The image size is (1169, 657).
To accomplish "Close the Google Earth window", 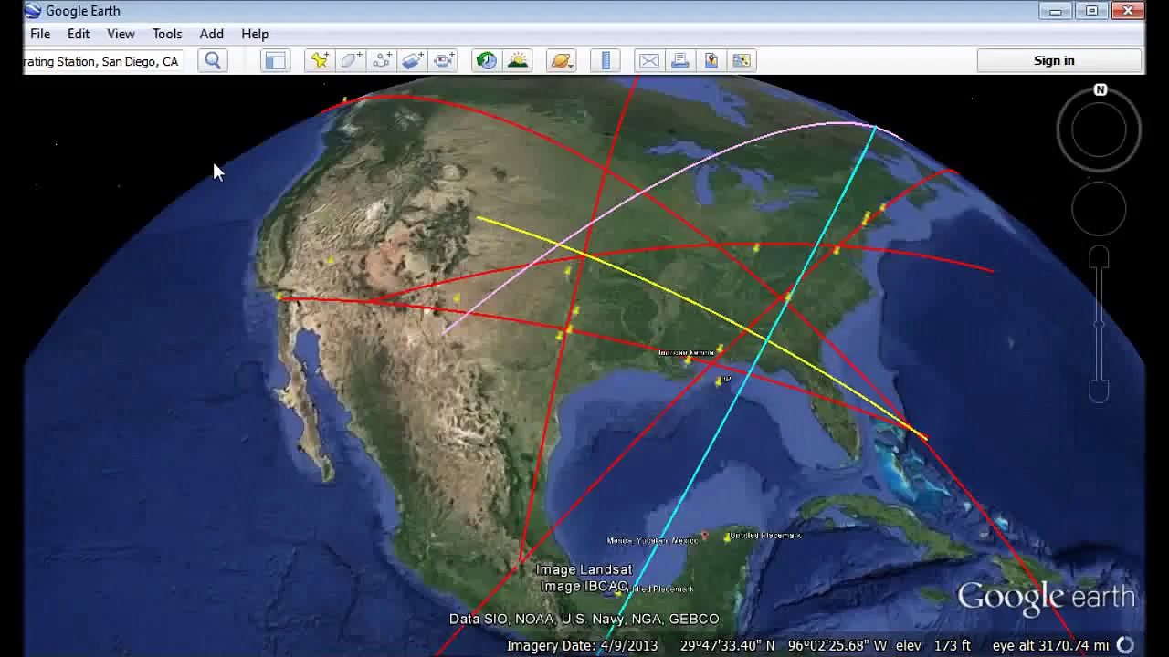I will 1128,11.
